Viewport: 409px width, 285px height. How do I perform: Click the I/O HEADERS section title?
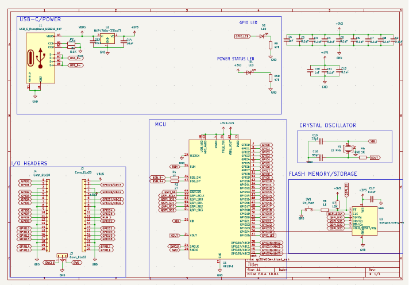click(29, 163)
